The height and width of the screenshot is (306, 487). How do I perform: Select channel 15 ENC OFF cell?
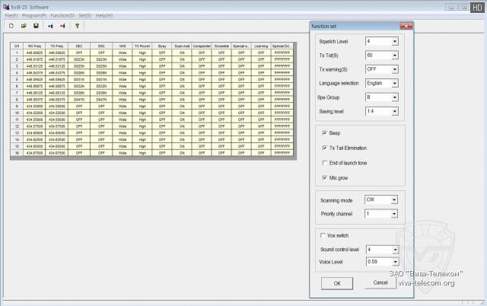[x=101, y=146]
